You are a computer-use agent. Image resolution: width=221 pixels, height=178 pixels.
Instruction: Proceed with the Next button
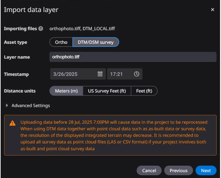(x=206, y=171)
